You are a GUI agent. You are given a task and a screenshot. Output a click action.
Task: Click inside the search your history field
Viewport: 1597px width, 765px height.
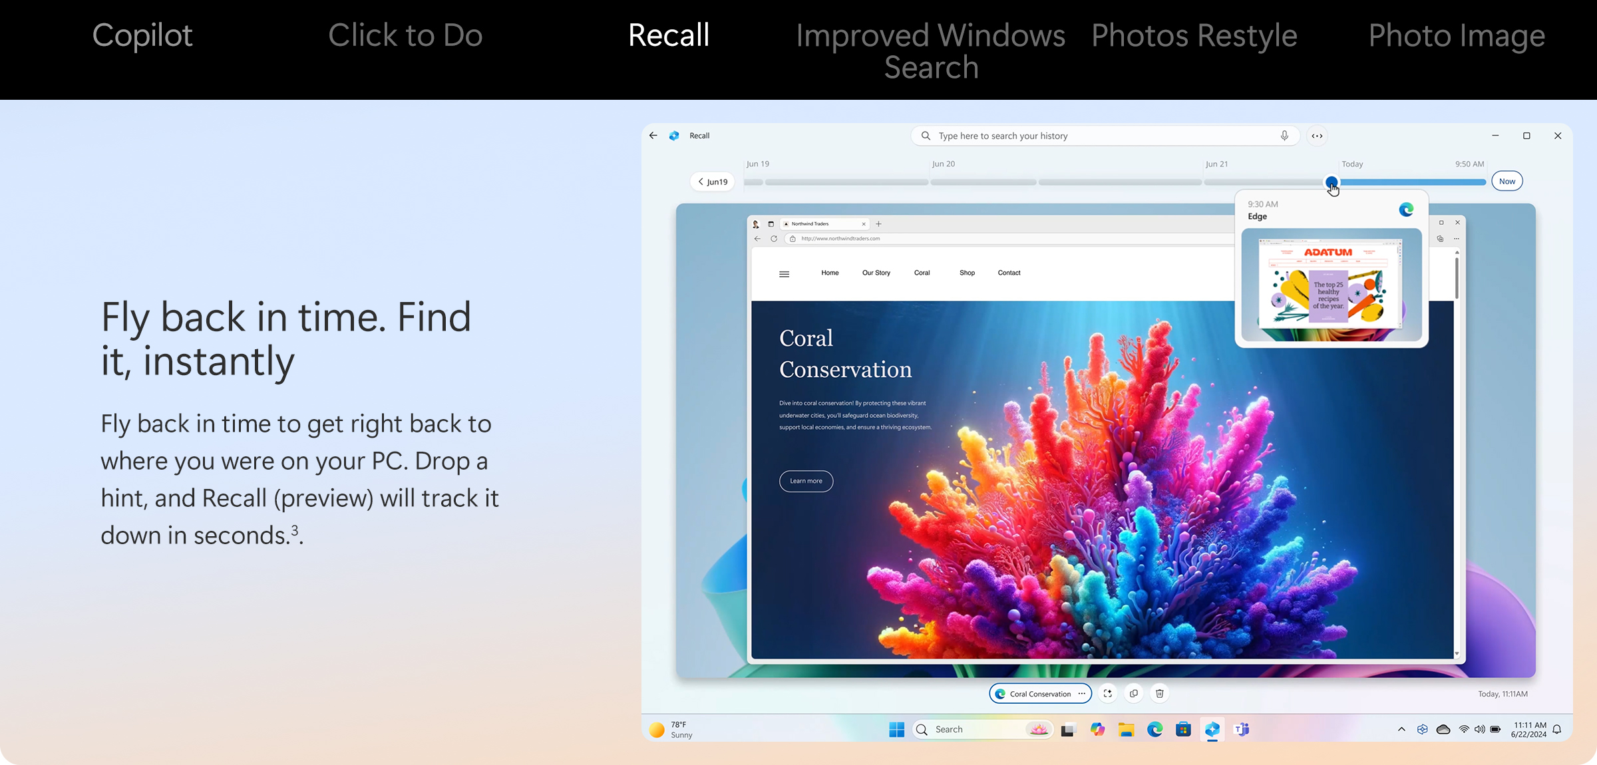coord(1105,136)
